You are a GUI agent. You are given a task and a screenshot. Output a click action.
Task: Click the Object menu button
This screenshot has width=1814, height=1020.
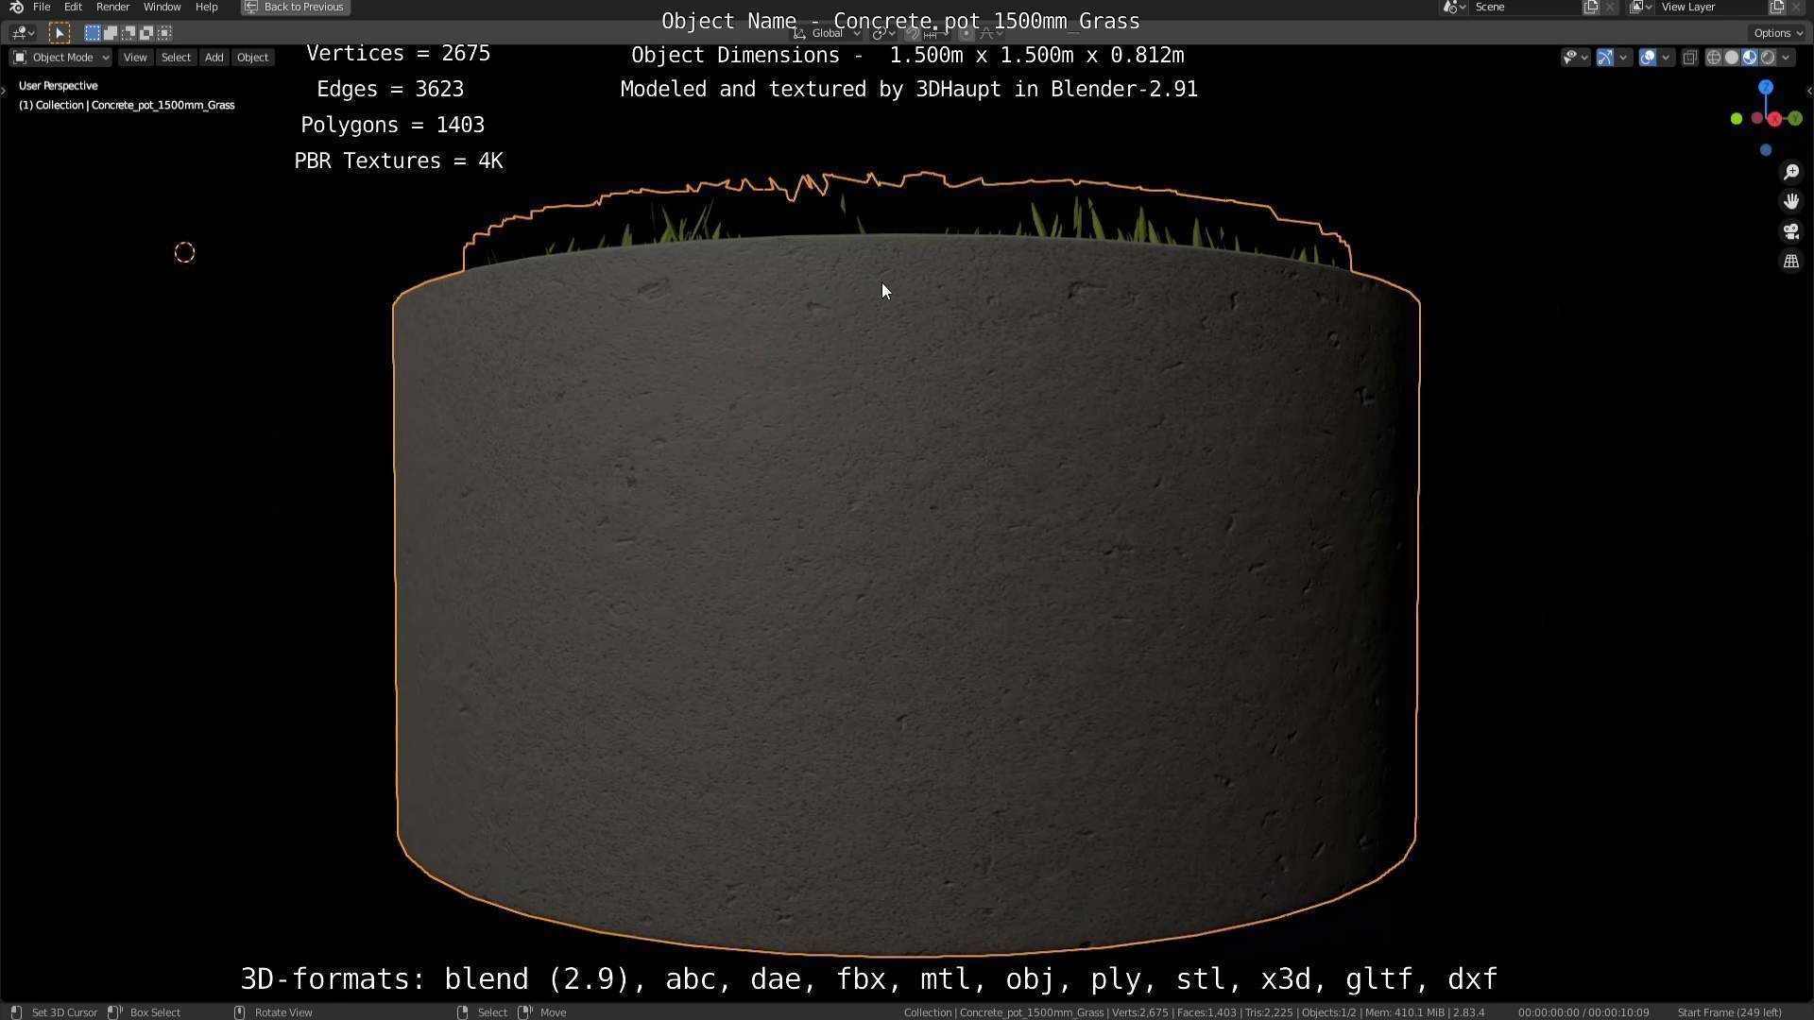coord(252,58)
